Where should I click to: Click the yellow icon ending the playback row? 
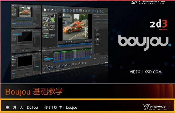[86, 63]
